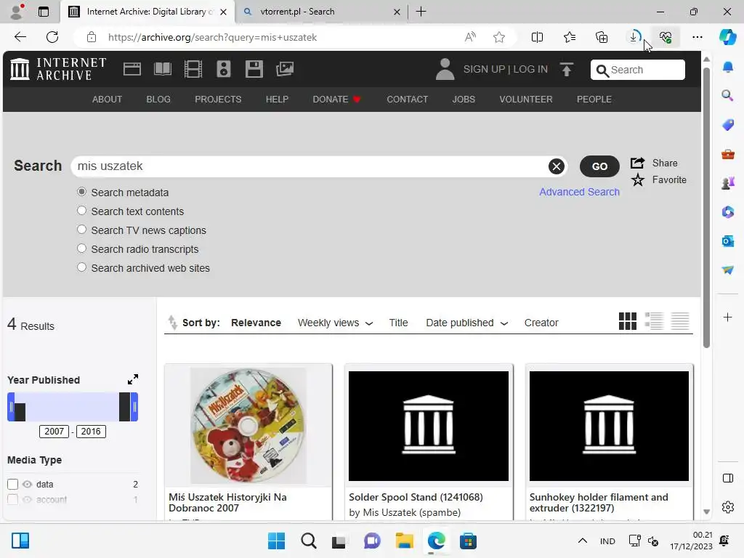The image size is (744, 558).
Task: Expand the Date published sort dropdown
Action: 467,323
